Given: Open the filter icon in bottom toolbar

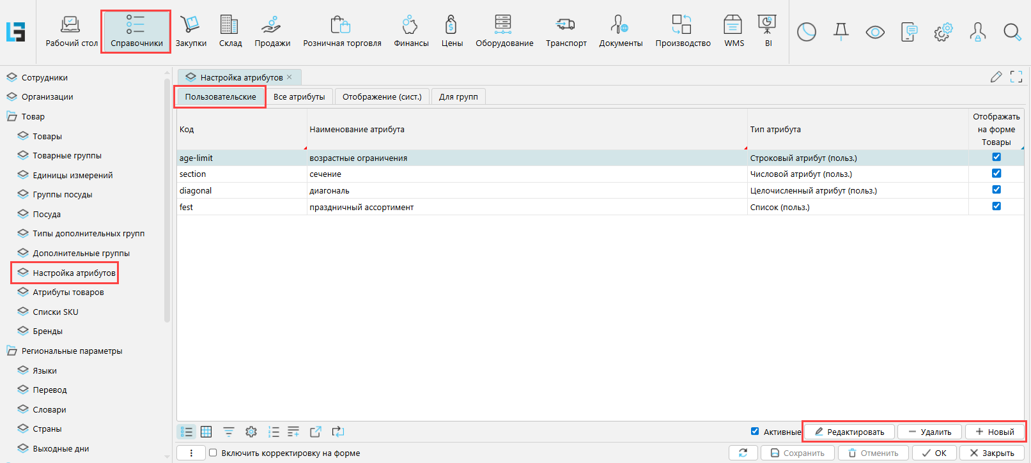Looking at the screenshot, I should tap(229, 432).
